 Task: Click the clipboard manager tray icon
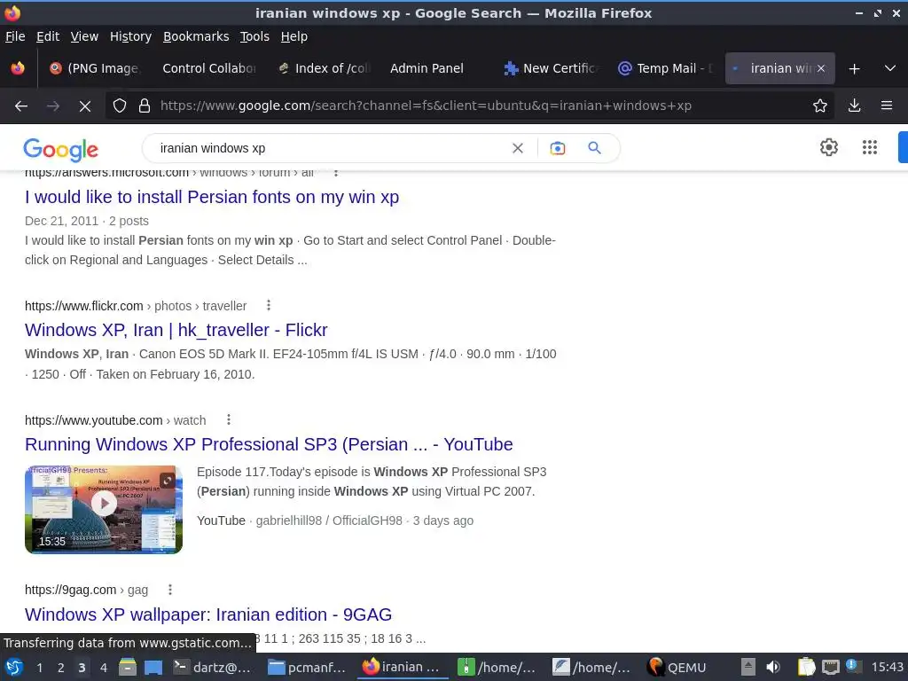point(806,667)
